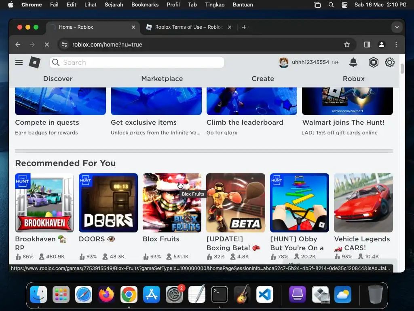Open Terminal from the dock
This screenshot has height=311, width=414.
pos(220,294)
